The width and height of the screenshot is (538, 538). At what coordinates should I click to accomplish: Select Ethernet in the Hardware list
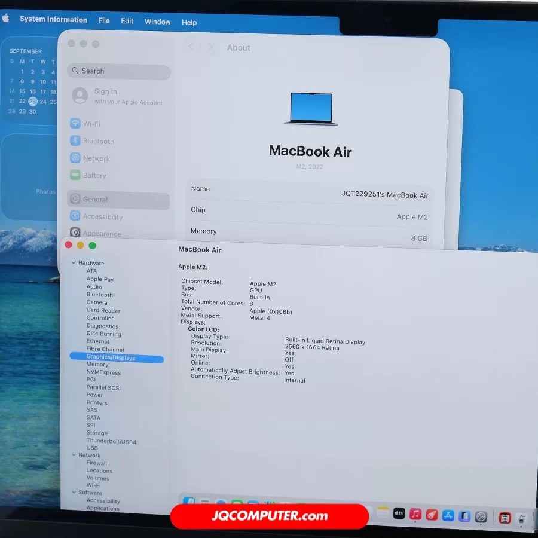click(x=98, y=341)
